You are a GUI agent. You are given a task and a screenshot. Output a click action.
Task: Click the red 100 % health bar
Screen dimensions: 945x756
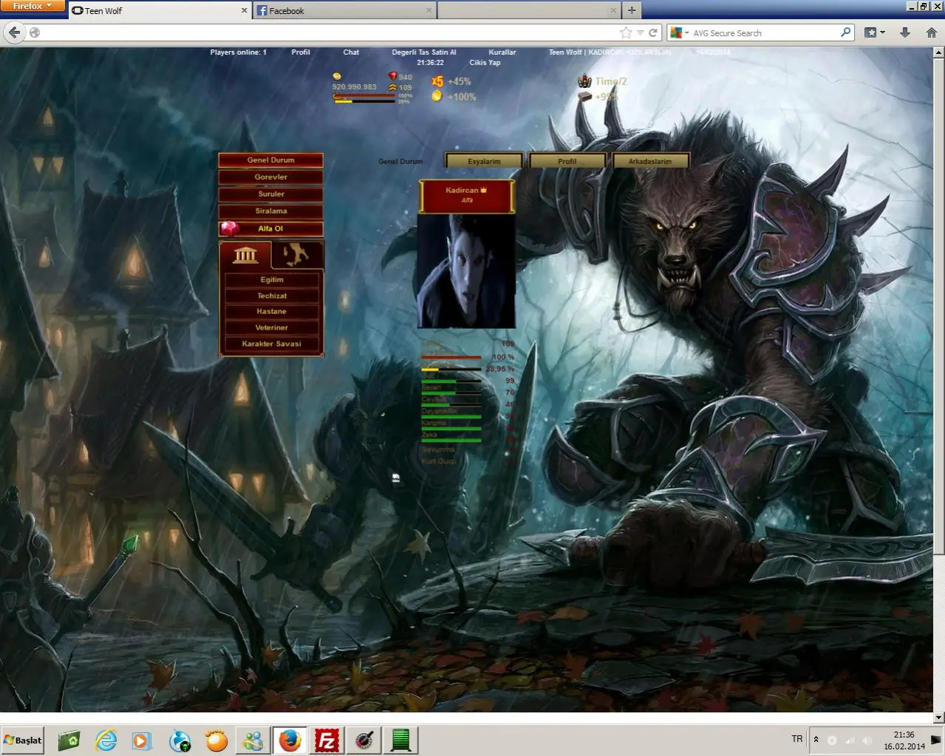(x=451, y=358)
